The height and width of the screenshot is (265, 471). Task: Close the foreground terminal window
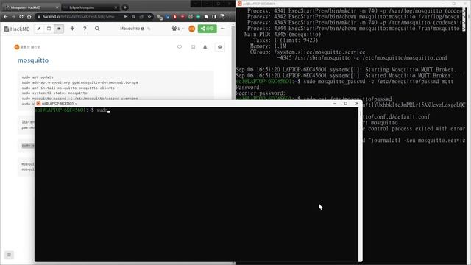357,103
